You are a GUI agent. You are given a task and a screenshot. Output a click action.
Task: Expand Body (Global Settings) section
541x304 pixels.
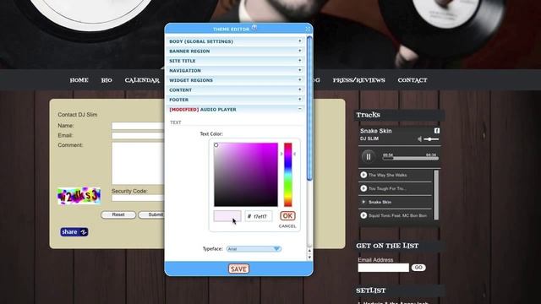tap(236, 41)
